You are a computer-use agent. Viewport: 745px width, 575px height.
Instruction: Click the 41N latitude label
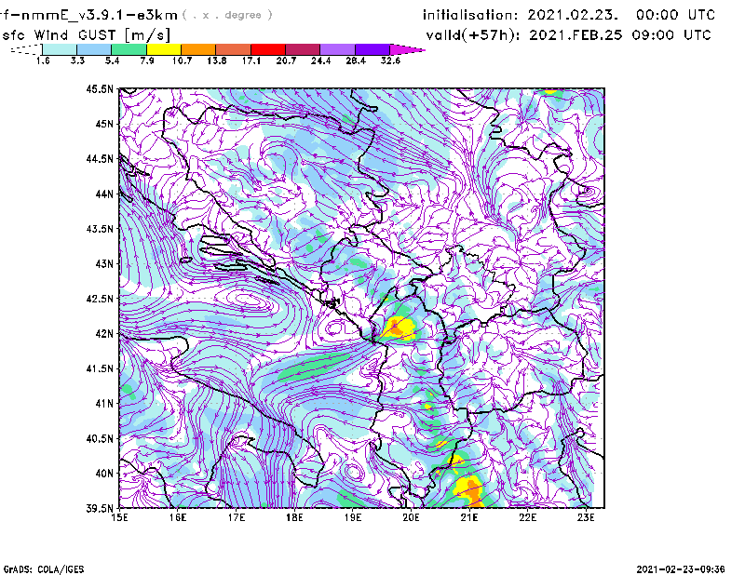104,403
